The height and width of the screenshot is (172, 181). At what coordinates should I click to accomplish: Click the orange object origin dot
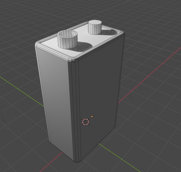pos(92,117)
